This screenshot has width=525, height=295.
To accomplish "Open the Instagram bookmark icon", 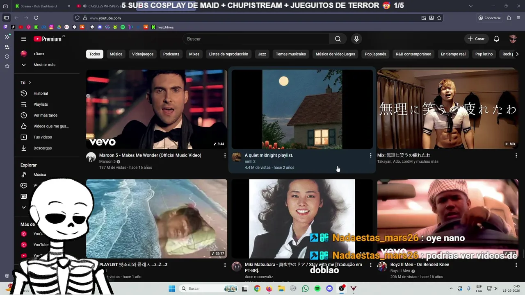I will click(x=51, y=27).
